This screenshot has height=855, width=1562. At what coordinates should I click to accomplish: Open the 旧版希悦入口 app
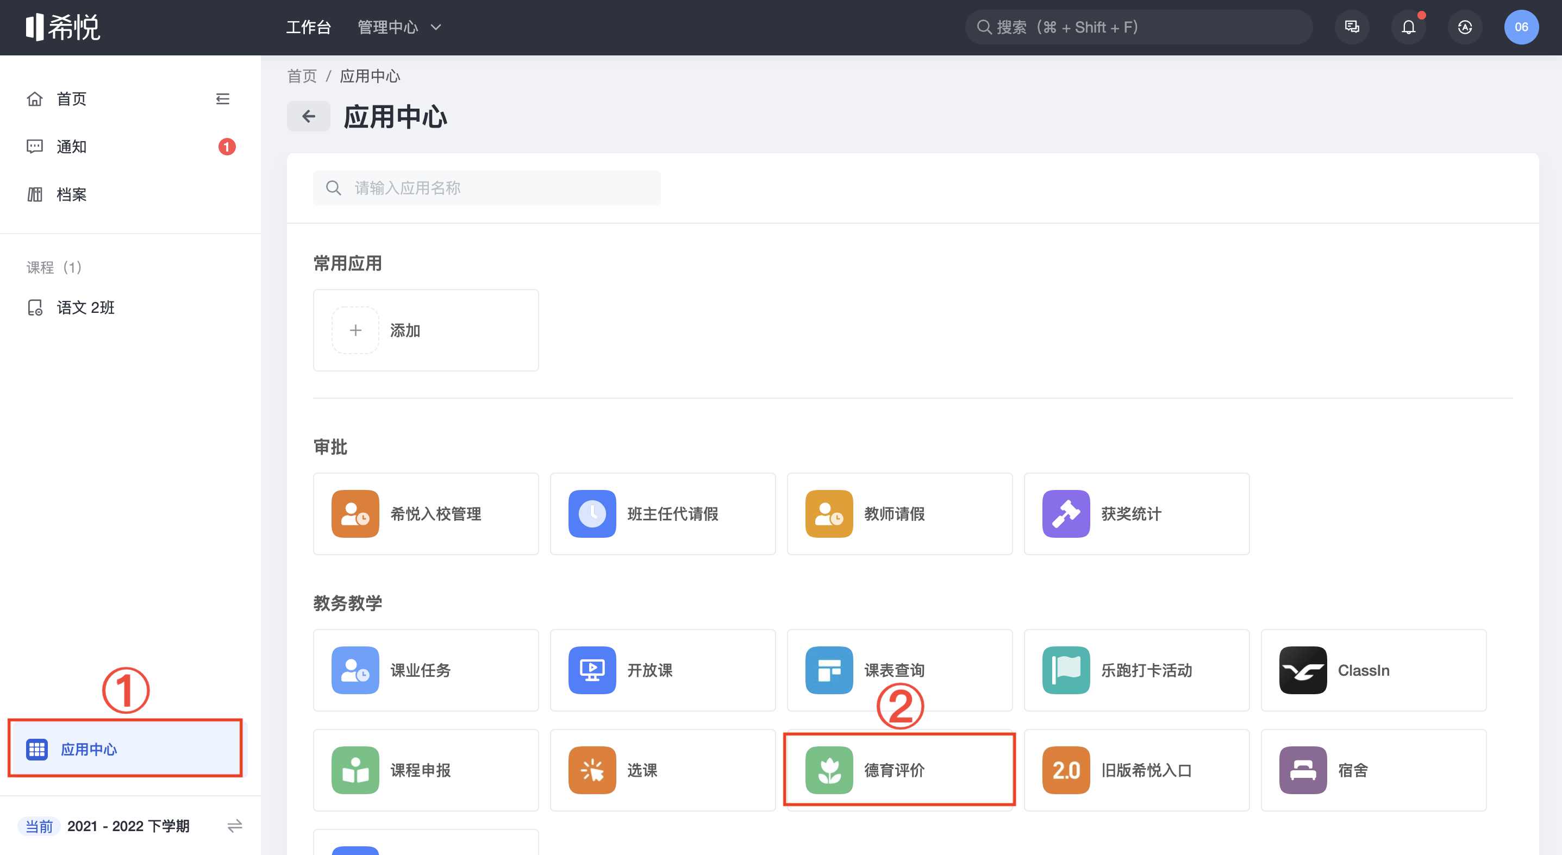pos(1137,770)
